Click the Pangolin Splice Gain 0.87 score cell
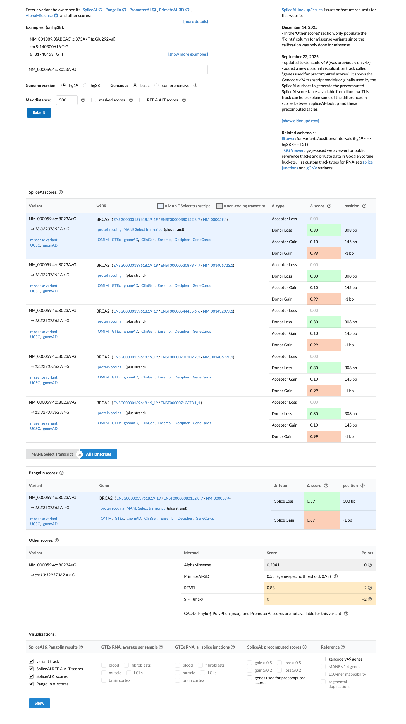406x724 pixels. (x=322, y=520)
